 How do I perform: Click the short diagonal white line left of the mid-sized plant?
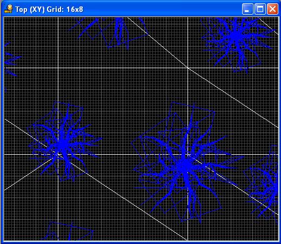tap(27, 174)
